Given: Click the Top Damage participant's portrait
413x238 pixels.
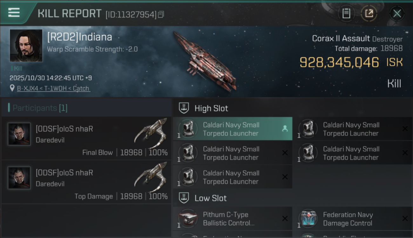Looking at the screenshot, I should click(19, 178).
